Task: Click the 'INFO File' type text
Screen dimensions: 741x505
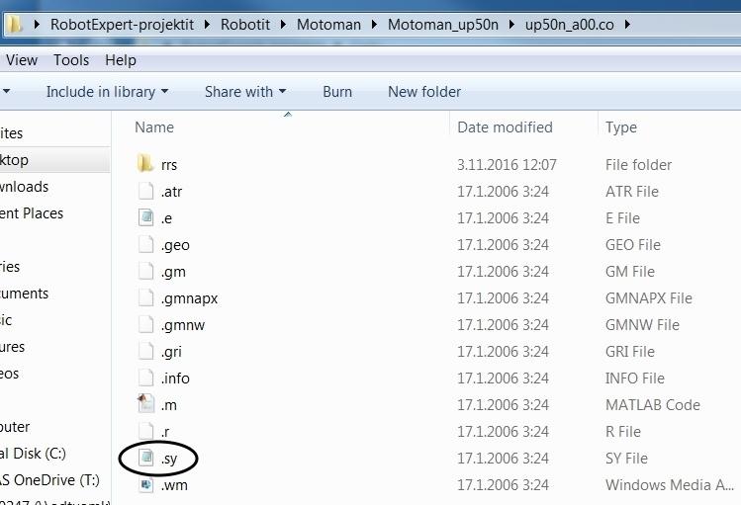Action: pos(635,379)
